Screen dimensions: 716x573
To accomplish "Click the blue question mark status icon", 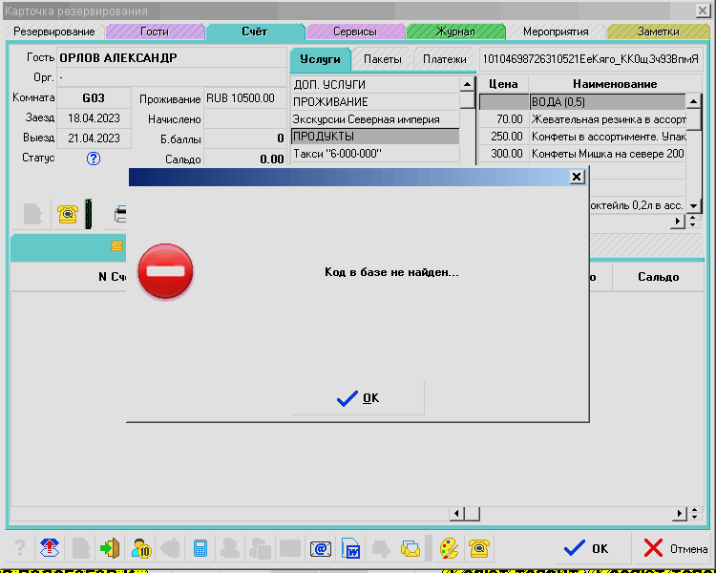I will click(x=94, y=159).
